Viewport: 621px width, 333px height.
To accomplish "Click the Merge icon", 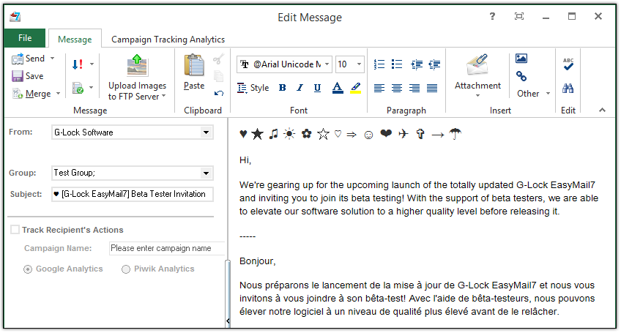I will point(18,94).
